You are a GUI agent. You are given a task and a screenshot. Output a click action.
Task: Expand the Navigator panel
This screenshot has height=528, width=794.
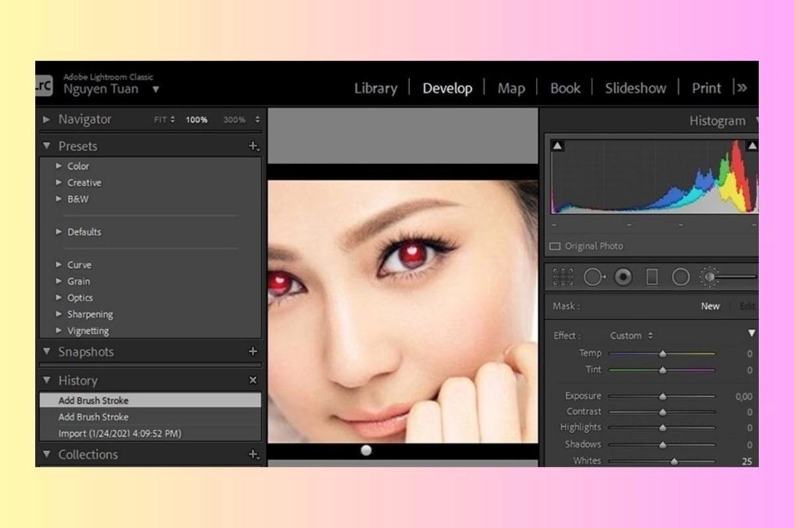tap(46, 120)
